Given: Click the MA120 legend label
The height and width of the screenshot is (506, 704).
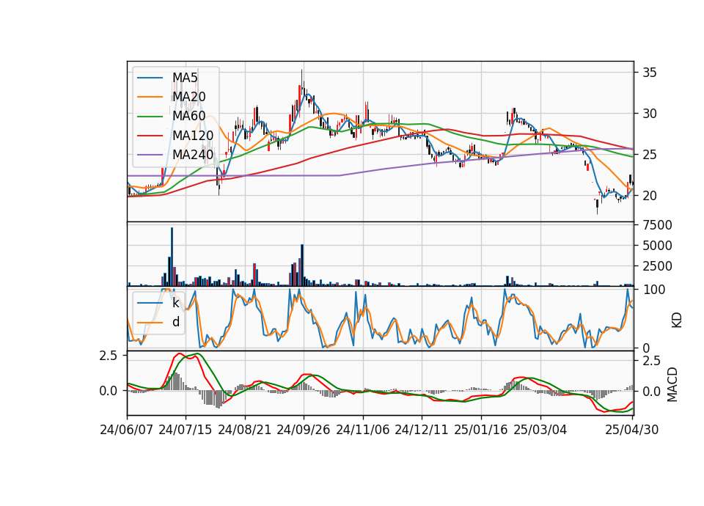Looking at the screenshot, I should [193, 135].
